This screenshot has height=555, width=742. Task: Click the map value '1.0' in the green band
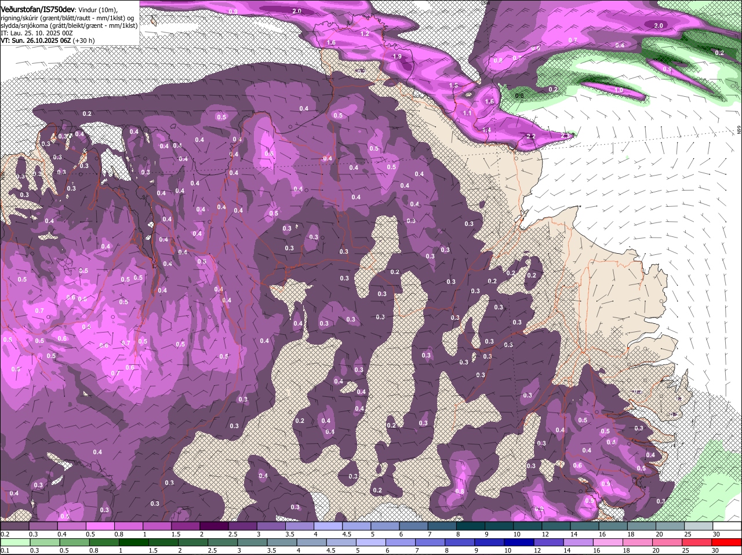(619, 90)
